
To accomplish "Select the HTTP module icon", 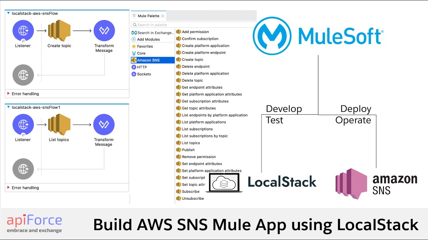I will click(x=134, y=67).
